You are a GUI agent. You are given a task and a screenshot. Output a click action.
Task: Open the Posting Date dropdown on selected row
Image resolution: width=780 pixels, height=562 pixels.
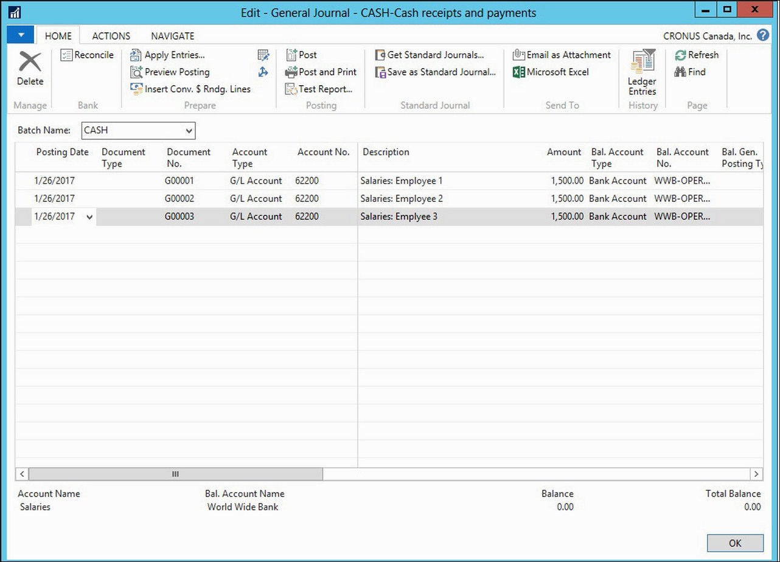(x=89, y=217)
